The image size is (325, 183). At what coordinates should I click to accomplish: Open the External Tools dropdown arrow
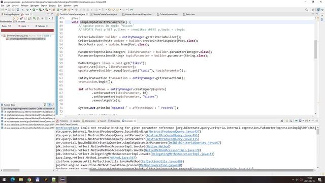pyautogui.click(x=50, y=10)
